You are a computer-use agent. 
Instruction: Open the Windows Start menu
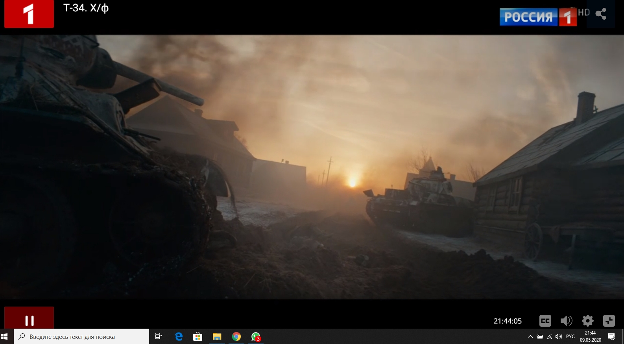click(4, 337)
